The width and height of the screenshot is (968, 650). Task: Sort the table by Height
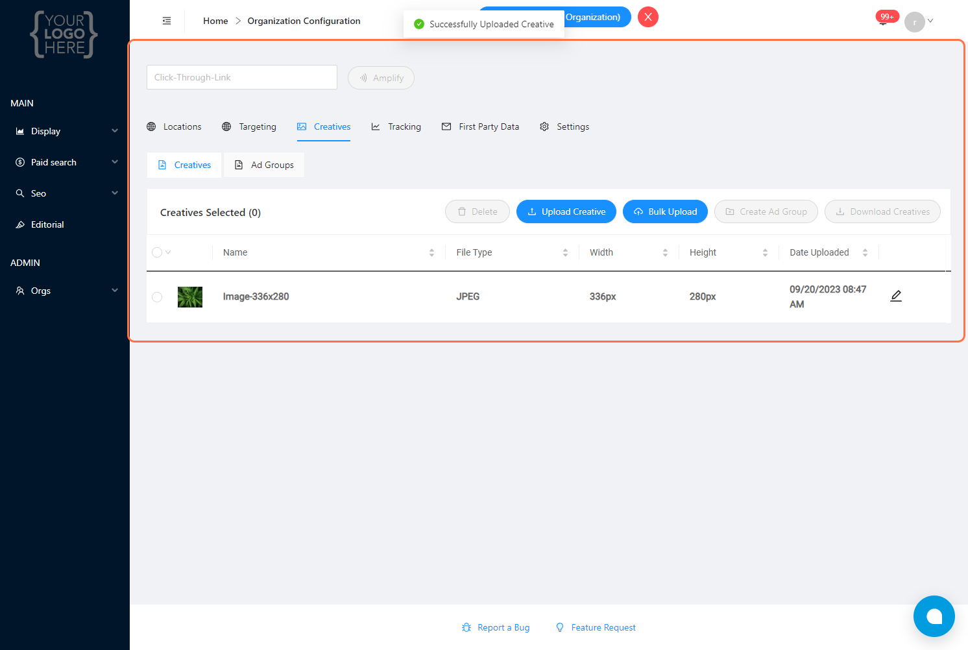[x=765, y=252]
